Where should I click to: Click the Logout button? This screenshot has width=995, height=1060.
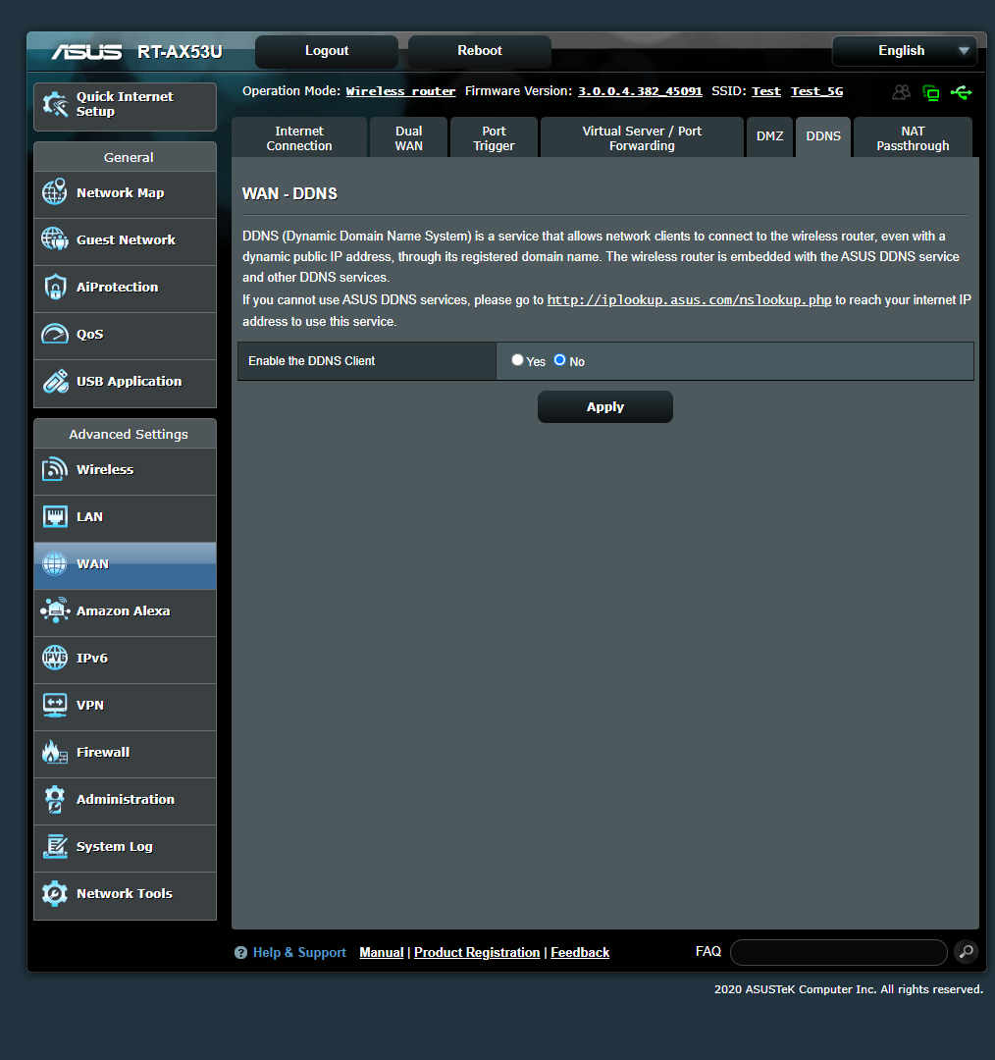327,51
